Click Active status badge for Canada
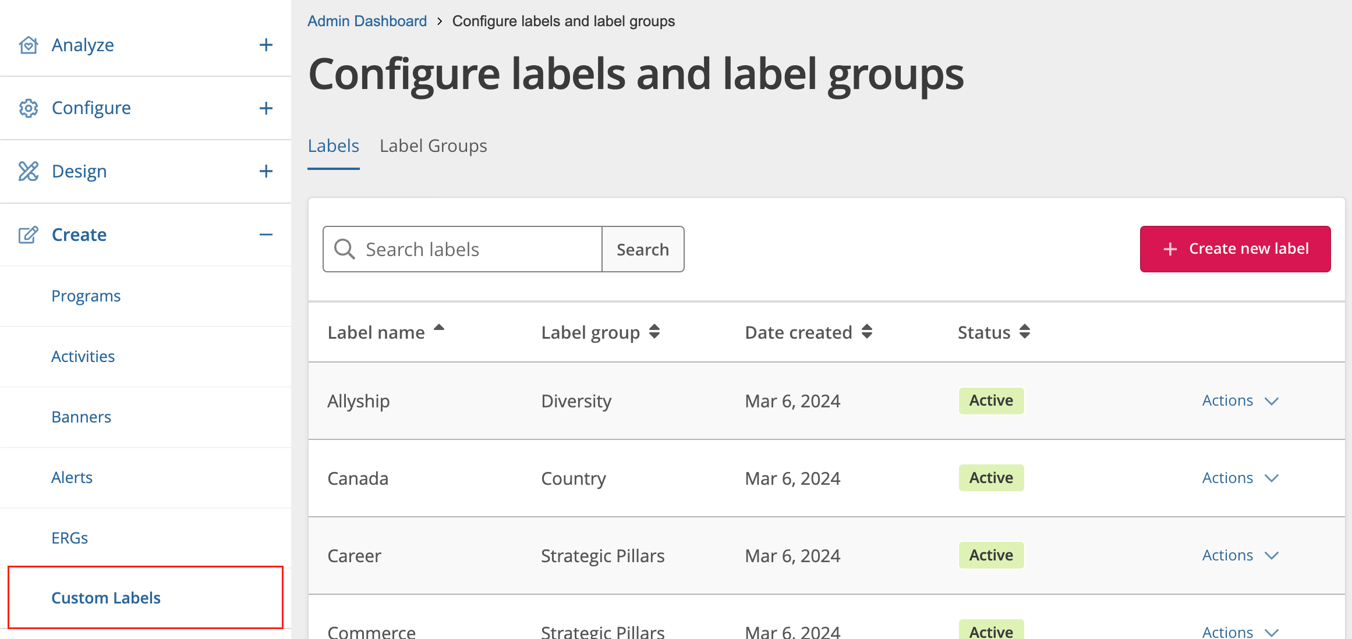Image resolution: width=1352 pixels, height=639 pixels. (x=991, y=478)
